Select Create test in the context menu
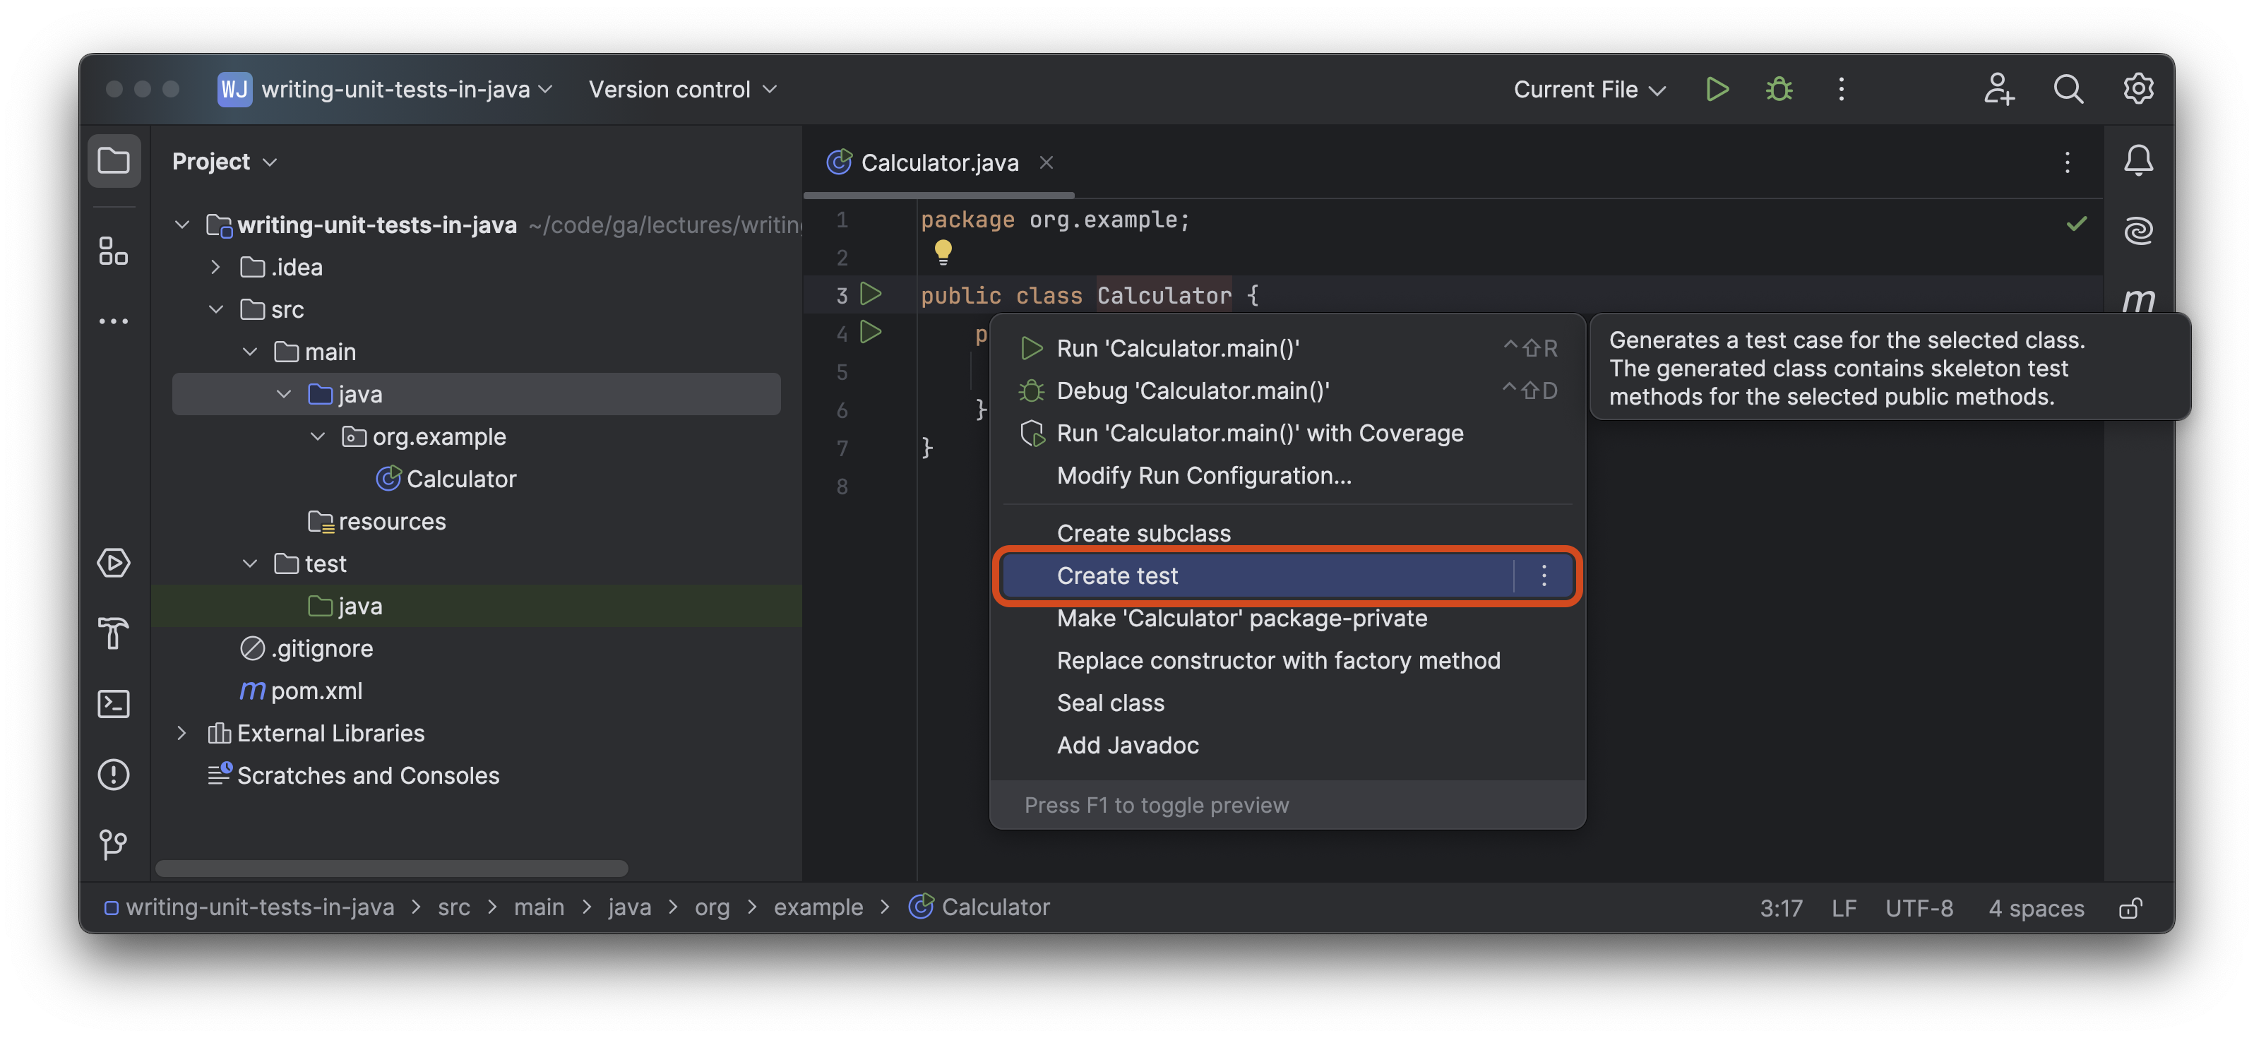This screenshot has height=1038, width=2254. 1117,576
